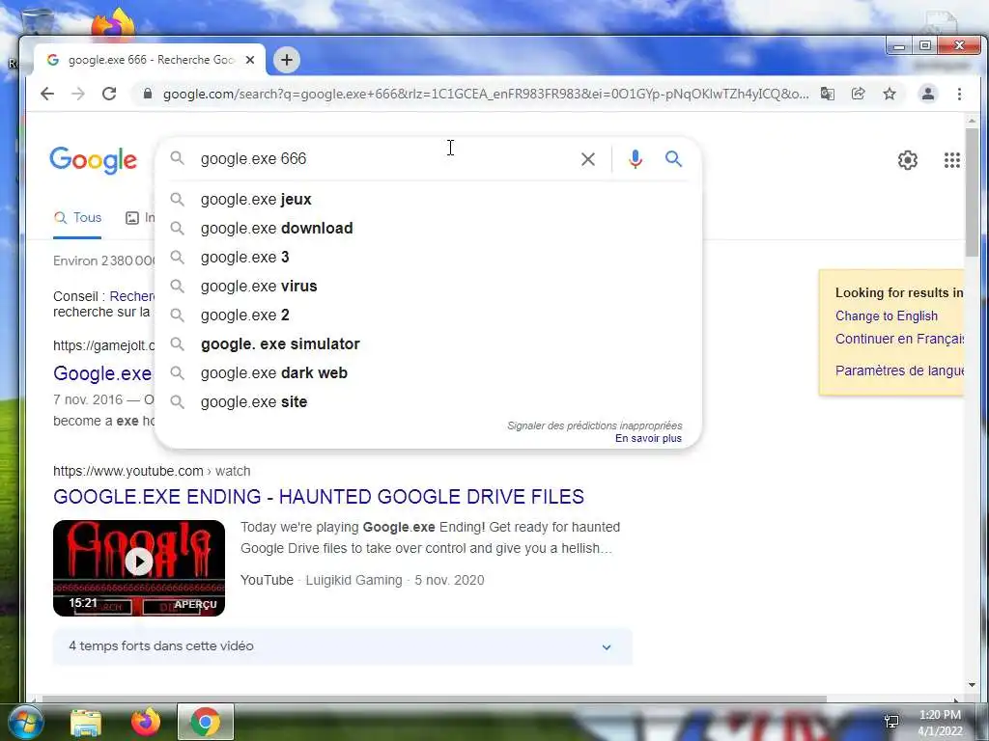Select 'google. exe simulator' suggestion
This screenshot has width=989, height=741.
[428, 344]
